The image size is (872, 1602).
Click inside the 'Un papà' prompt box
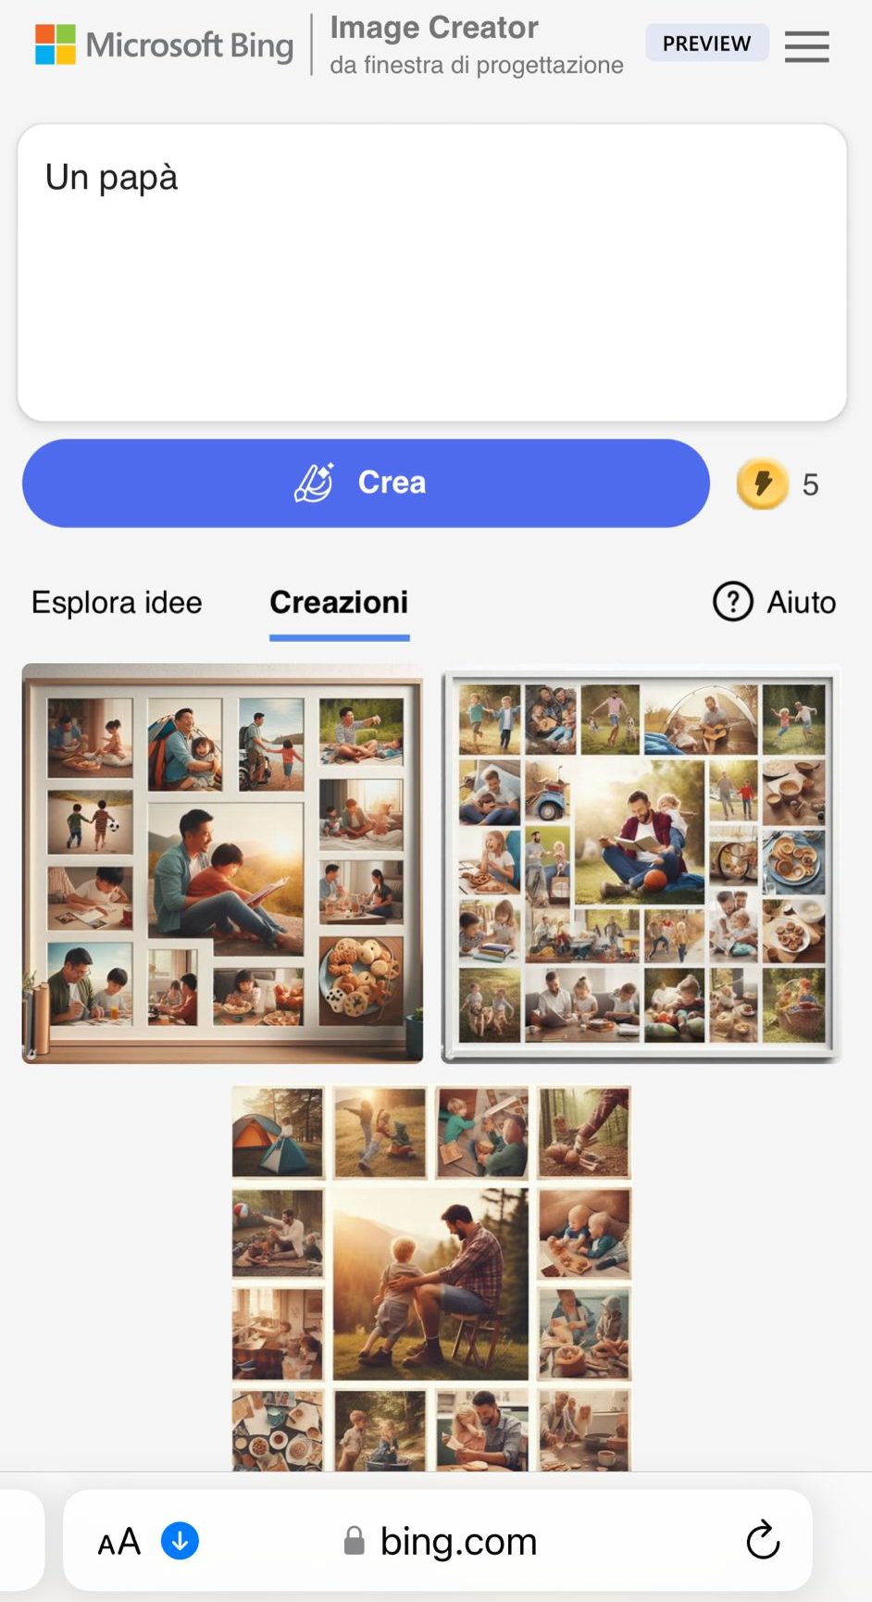click(431, 272)
